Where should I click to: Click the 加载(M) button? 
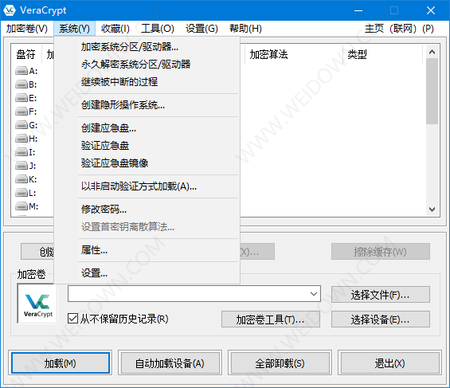coord(61,363)
